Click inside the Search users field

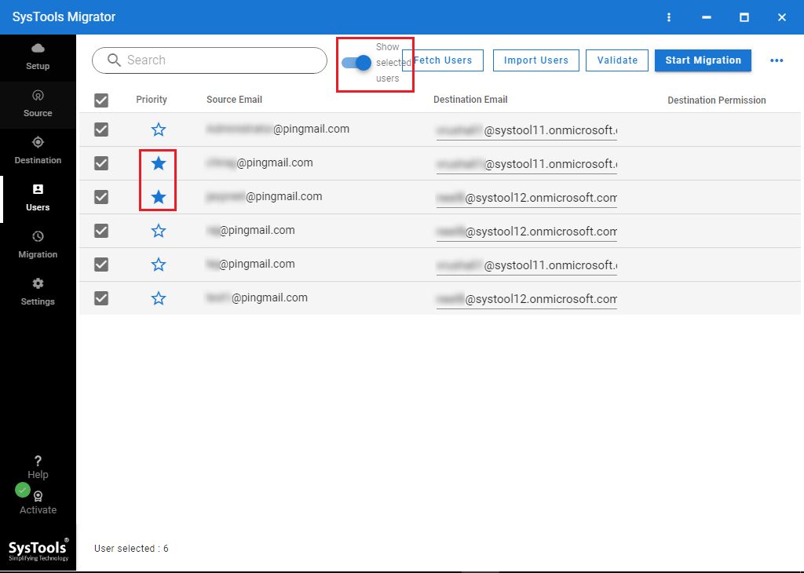coord(209,60)
